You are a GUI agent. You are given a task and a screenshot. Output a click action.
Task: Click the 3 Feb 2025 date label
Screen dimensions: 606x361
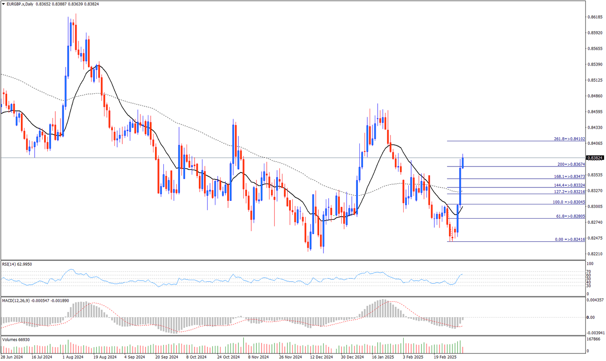click(413, 357)
